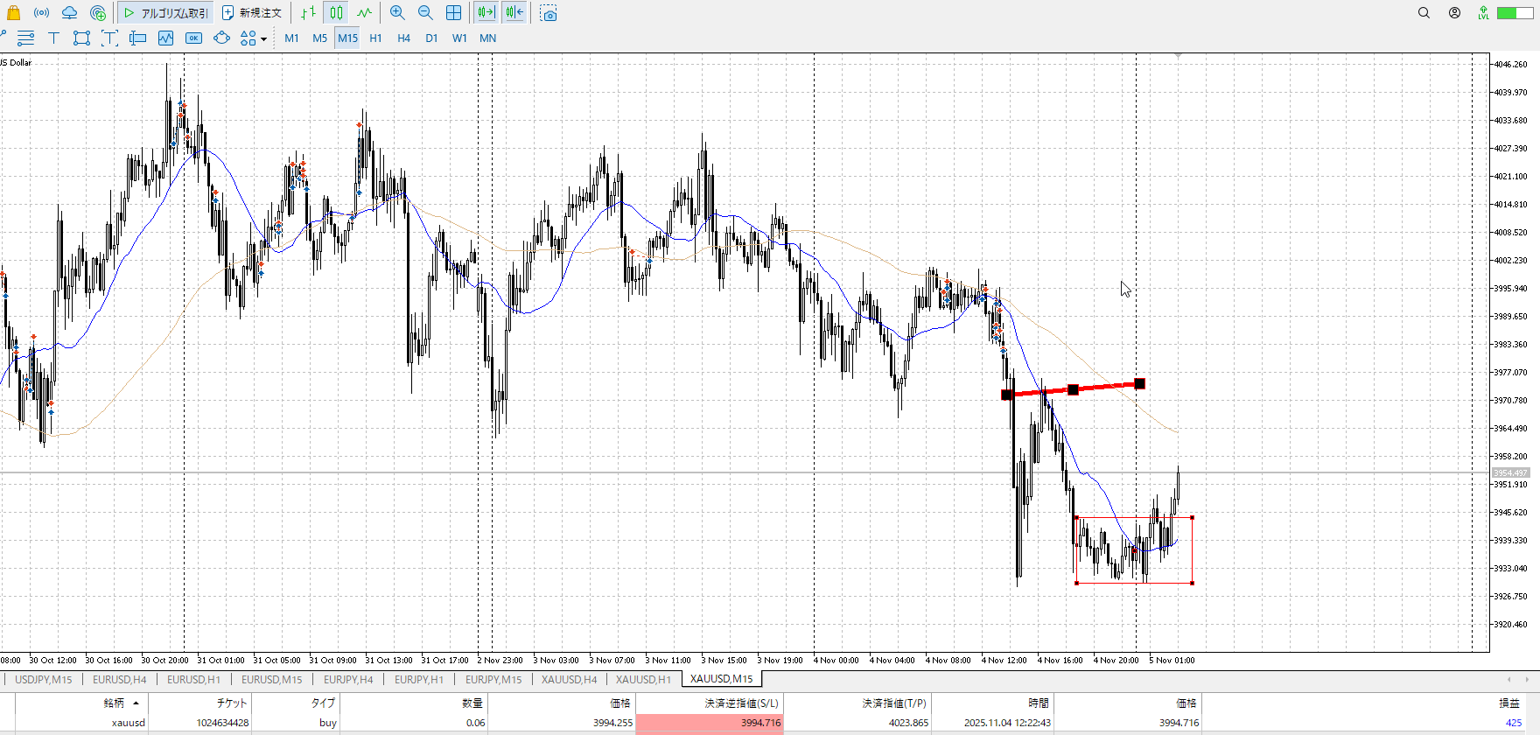Select the H1 timeframe button
This screenshot has height=735, width=1540.
pos(375,38)
